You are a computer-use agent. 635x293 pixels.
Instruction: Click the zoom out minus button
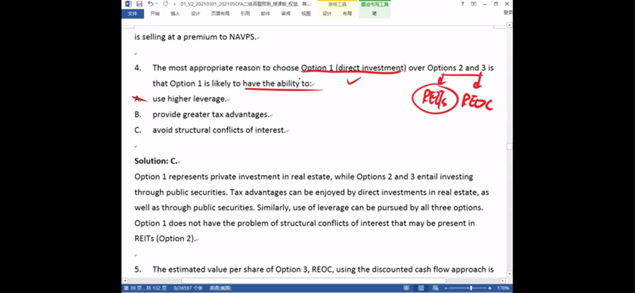tap(446, 288)
